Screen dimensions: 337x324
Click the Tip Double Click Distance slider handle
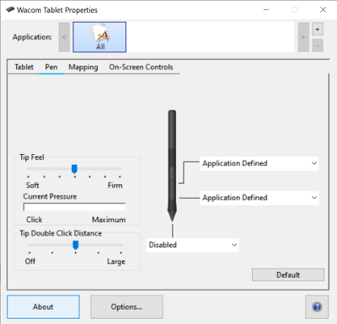[76, 245]
